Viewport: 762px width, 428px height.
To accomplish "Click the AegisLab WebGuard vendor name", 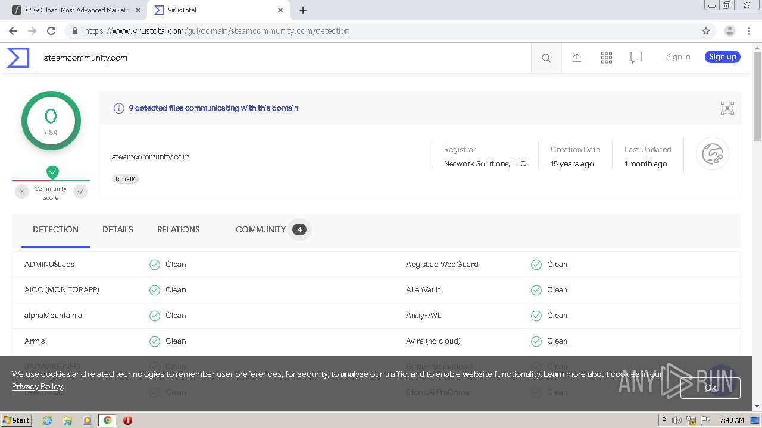I will coord(442,265).
